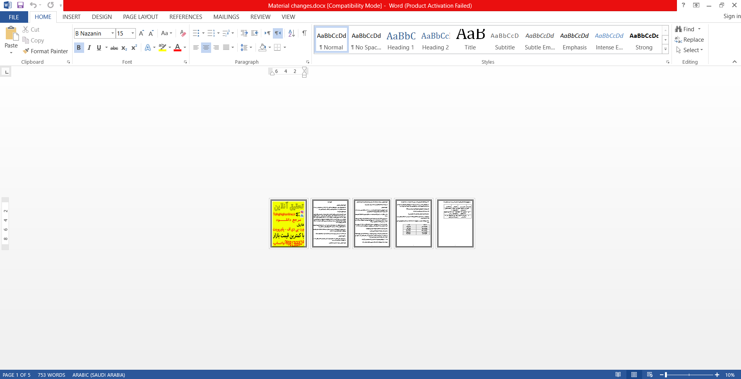Toggle Strikethrough formatting
Image resolution: width=741 pixels, height=379 pixels.
[114, 48]
